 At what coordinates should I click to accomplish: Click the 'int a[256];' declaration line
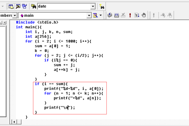[x=38, y=37]
